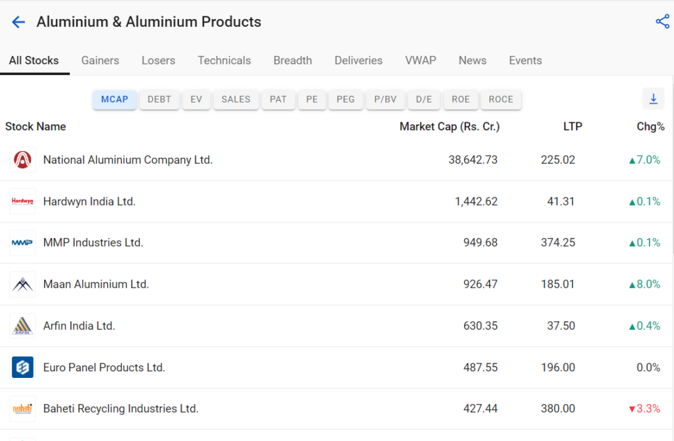The height and width of the screenshot is (441, 674).
Task: Open Euro Panel Products logo
Action: click(x=22, y=367)
